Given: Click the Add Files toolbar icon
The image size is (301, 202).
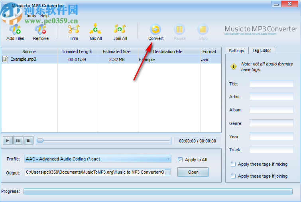Looking at the screenshot, I should point(15,30).
